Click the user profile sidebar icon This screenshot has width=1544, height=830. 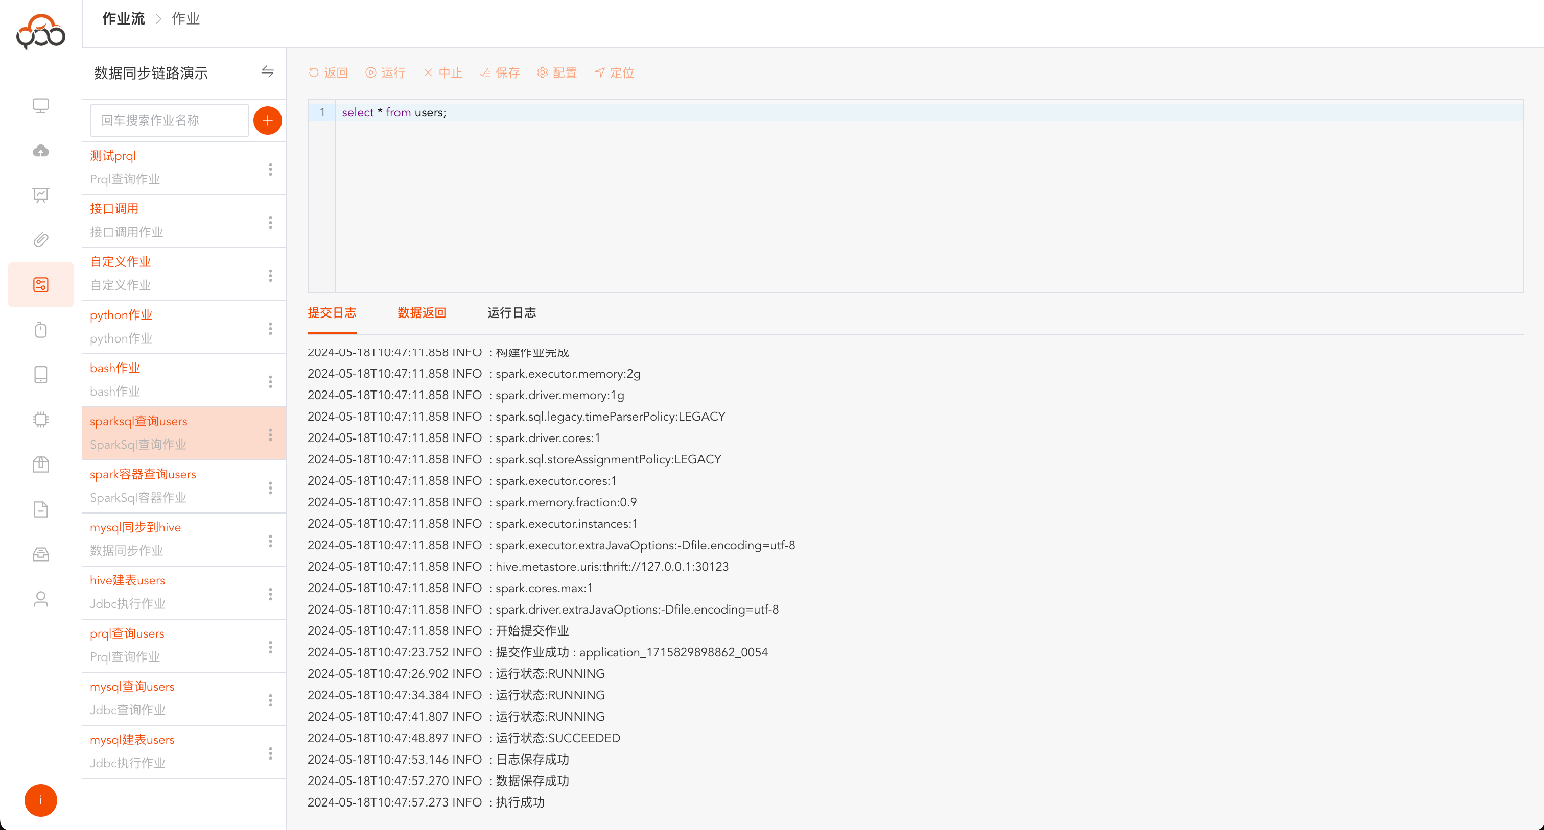tap(41, 599)
